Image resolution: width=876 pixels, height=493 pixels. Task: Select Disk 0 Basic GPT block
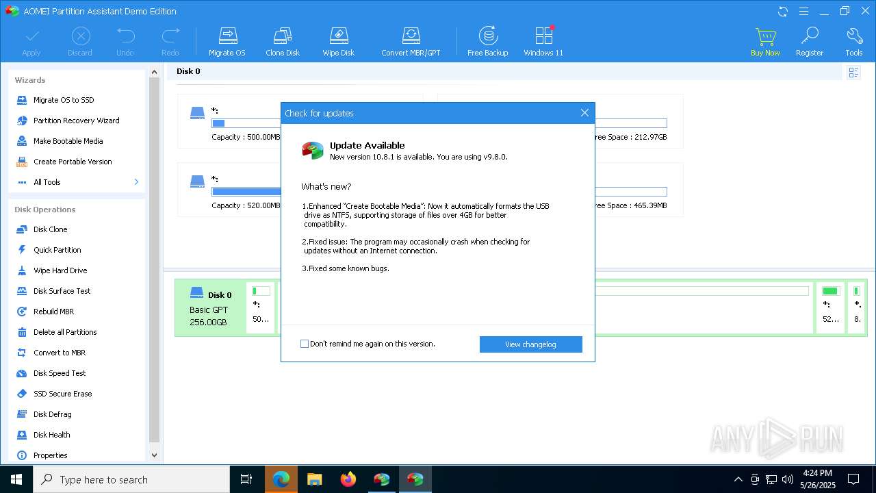[x=211, y=308]
